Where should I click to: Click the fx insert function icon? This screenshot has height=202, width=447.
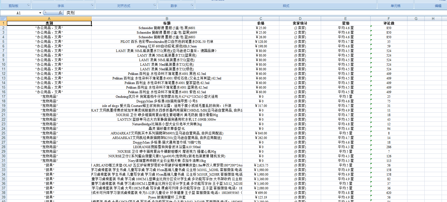point(60,13)
